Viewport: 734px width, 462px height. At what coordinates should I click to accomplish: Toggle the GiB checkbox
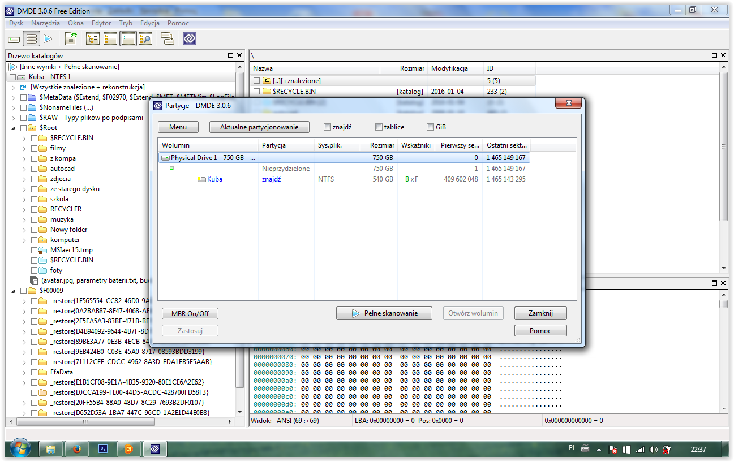click(x=430, y=127)
